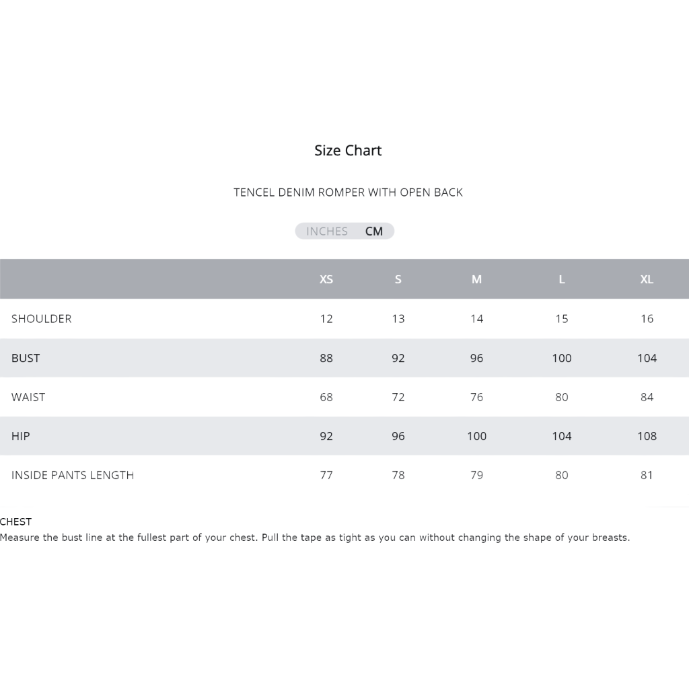Click the XL column header

coord(647,279)
